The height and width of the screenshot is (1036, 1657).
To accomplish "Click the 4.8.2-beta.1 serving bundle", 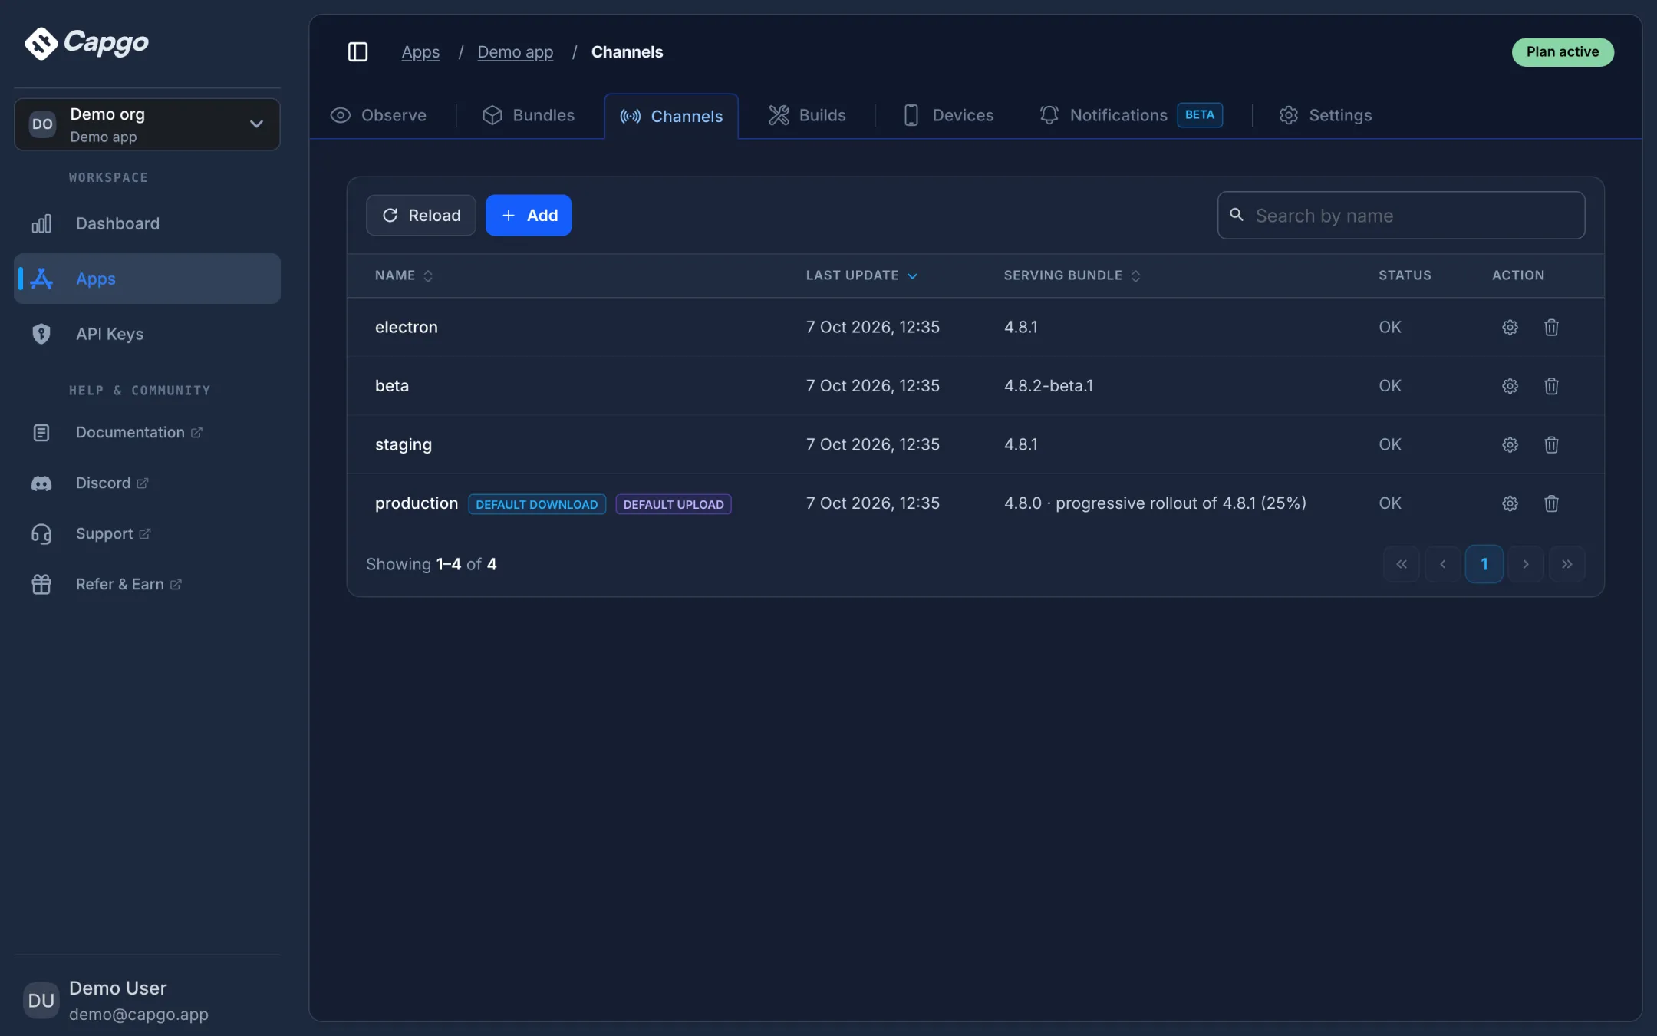I will [x=1049, y=386].
